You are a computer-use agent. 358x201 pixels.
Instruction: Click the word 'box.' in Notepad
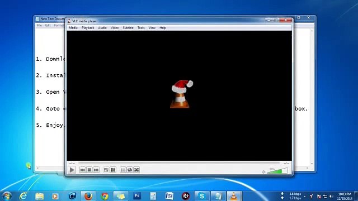pos(301,109)
